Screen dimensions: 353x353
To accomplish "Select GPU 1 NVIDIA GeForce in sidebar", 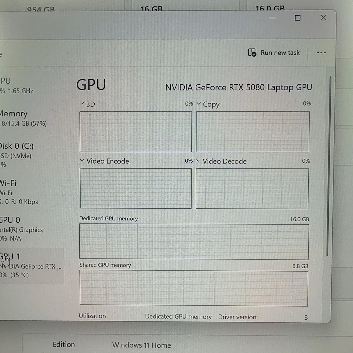I will [31, 266].
